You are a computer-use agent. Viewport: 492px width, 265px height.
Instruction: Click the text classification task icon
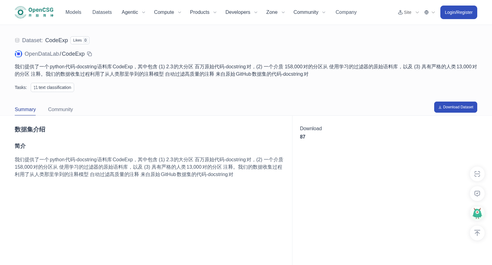point(36,87)
